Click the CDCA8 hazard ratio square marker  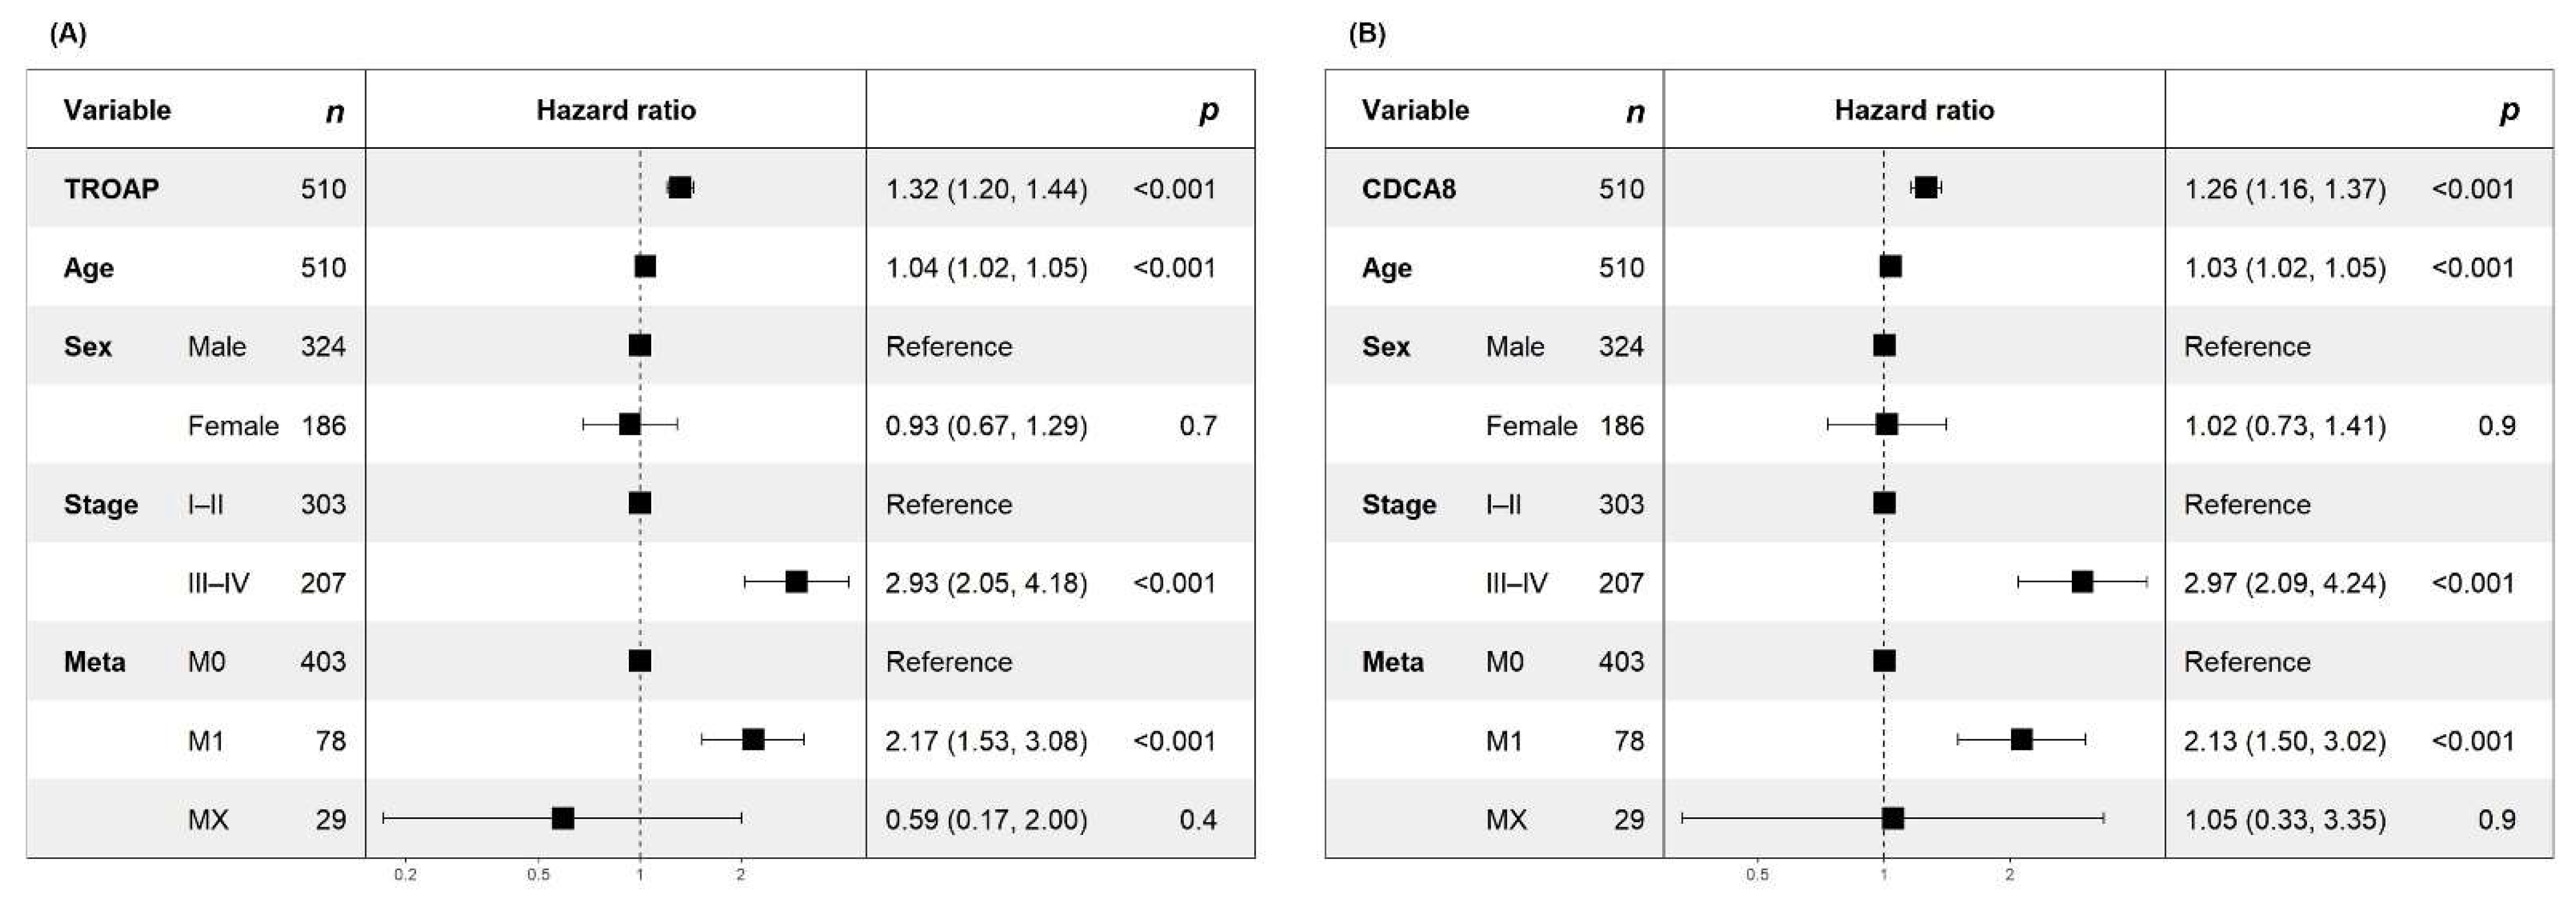pos(1926,188)
